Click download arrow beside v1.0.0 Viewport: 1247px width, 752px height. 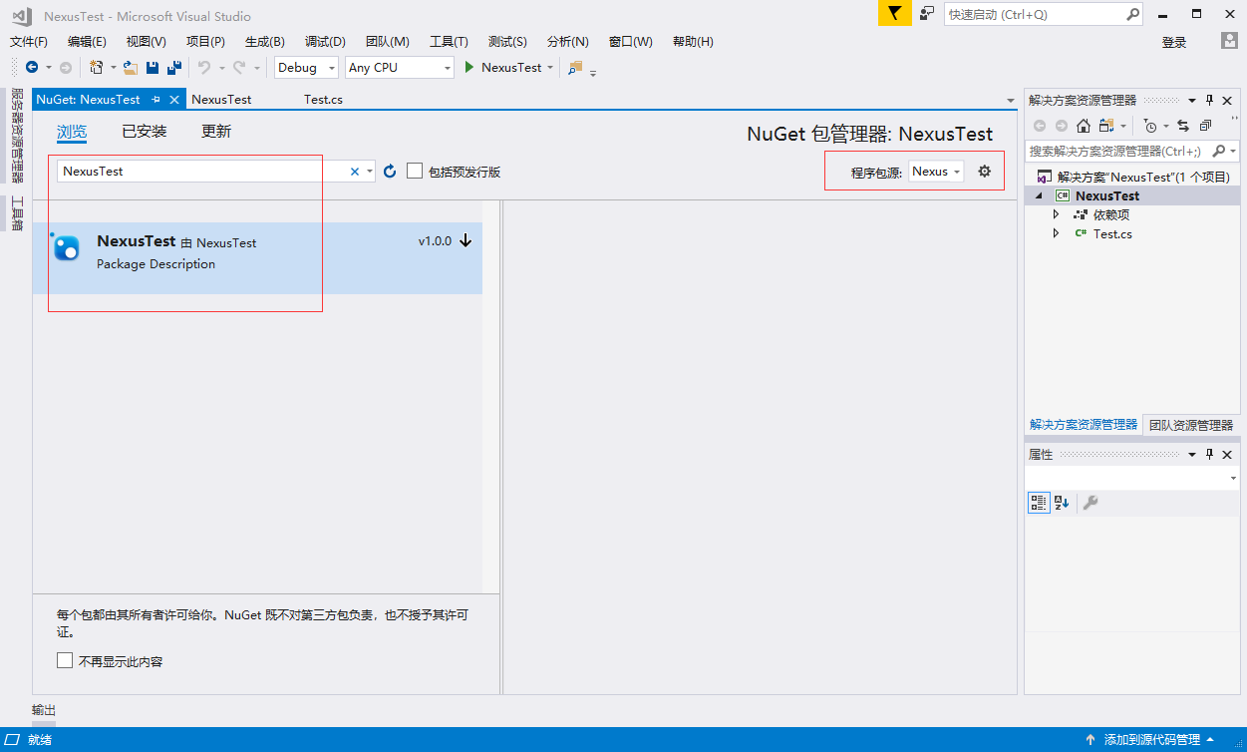pyautogui.click(x=466, y=241)
